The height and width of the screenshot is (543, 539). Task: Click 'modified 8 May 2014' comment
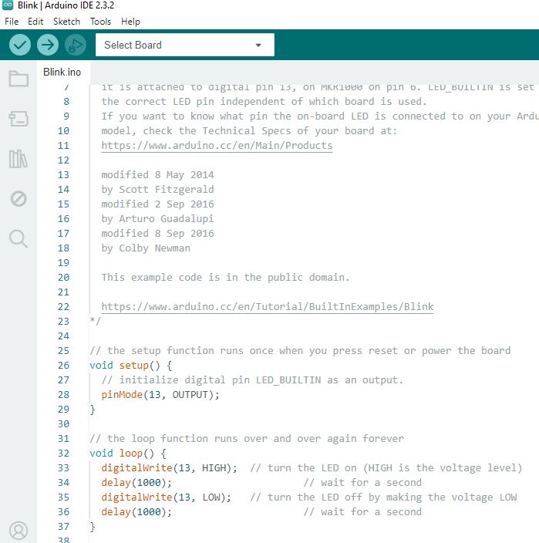tap(157, 174)
